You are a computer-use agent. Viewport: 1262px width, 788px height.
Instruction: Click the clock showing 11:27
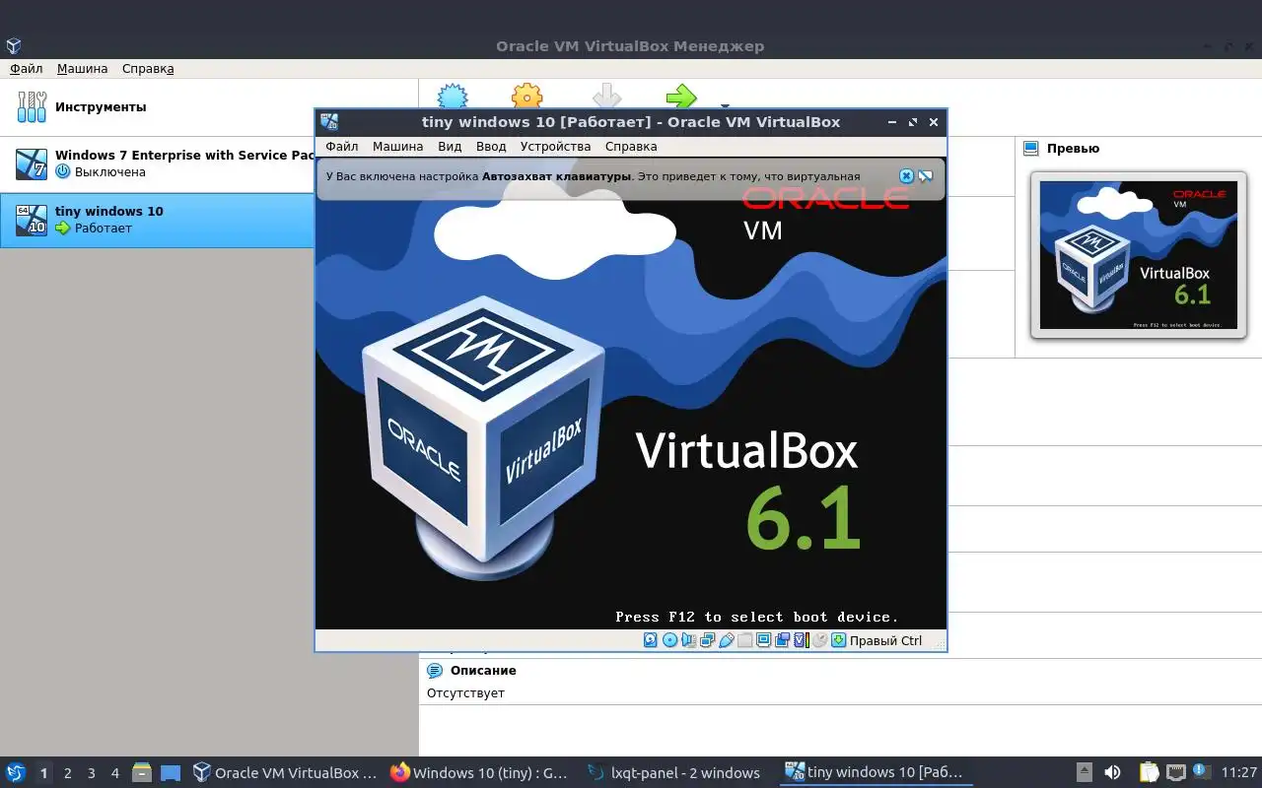click(x=1238, y=773)
